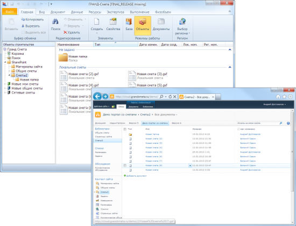Image resolution: width=296 pixels, height=226 pixels.
Task: Click the Копировать icon in ГРАНД-Смета ribbon
Action: pos(23,19)
